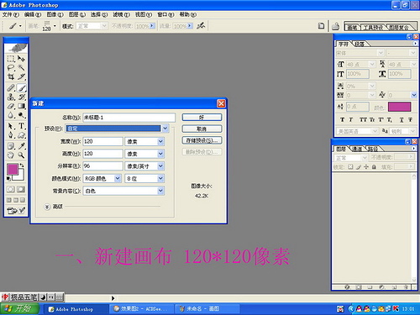
Task: Expand the 高级 advanced section
Action: tap(47, 207)
